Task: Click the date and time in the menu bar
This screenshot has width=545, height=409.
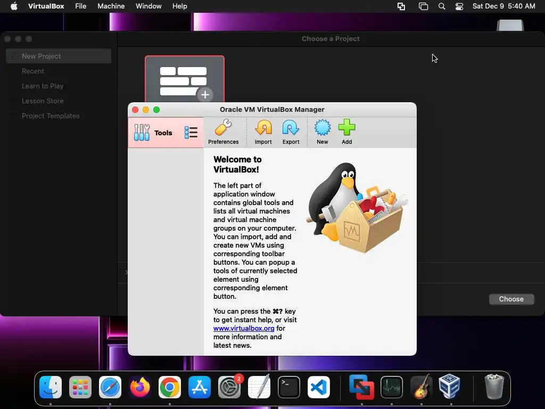Action: click(503, 6)
